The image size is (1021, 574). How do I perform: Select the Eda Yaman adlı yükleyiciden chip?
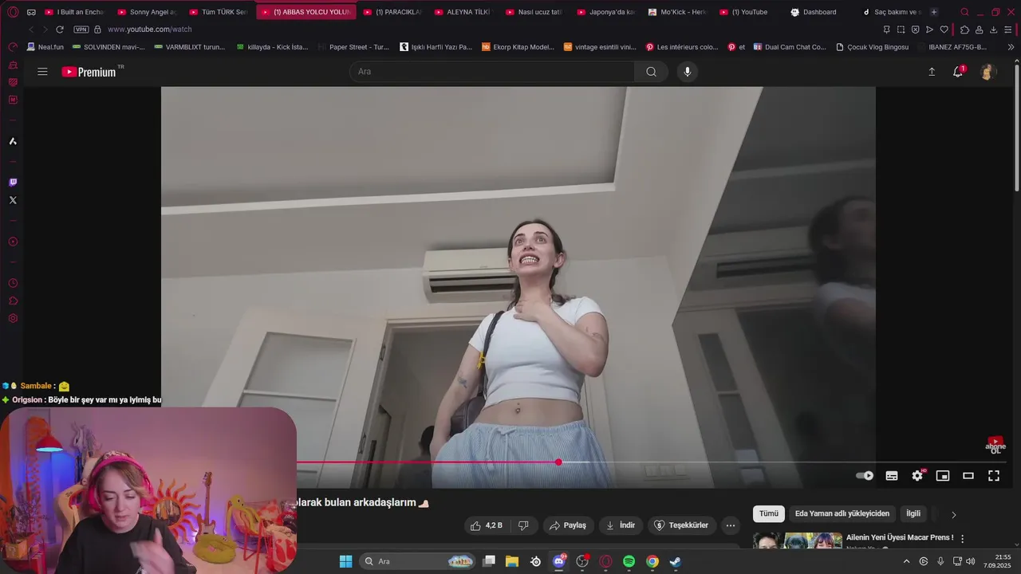click(x=842, y=514)
